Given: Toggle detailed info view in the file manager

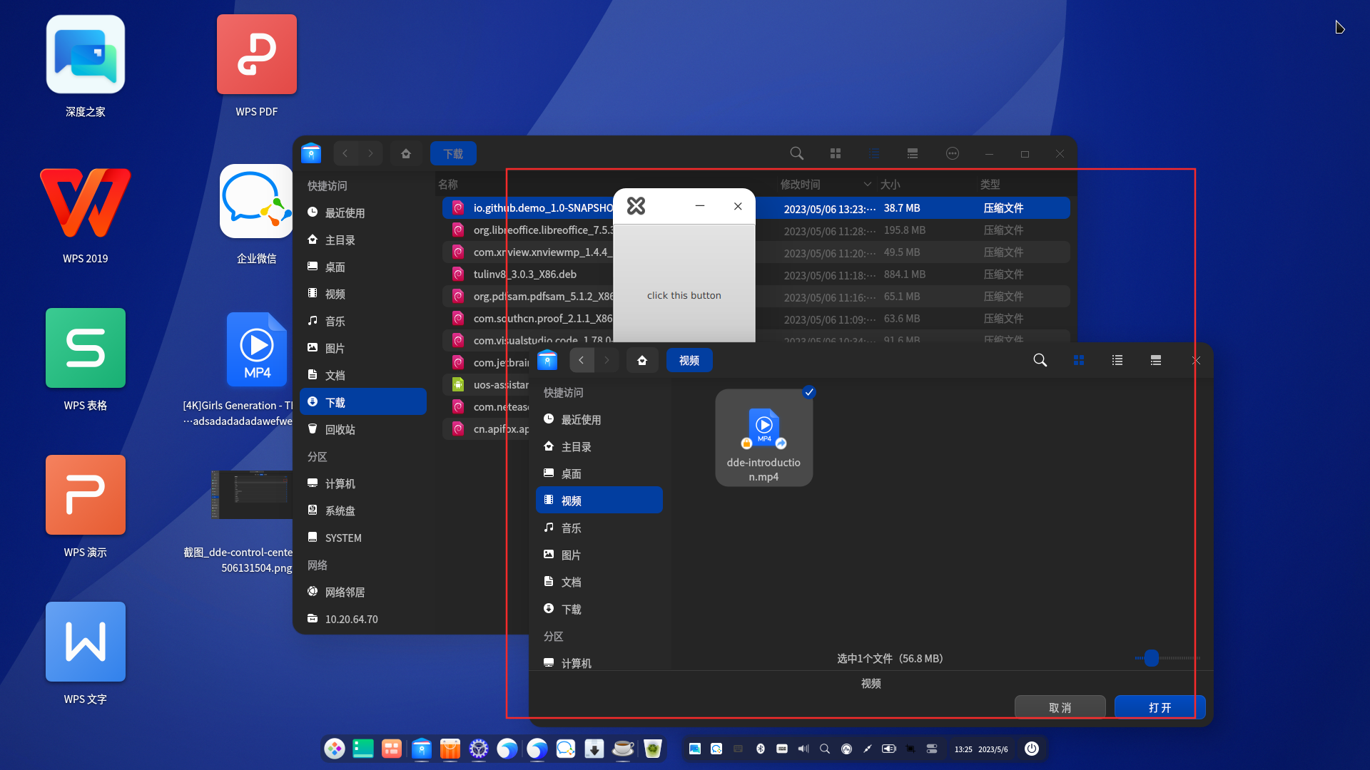Looking at the screenshot, I should click(912, 153).
